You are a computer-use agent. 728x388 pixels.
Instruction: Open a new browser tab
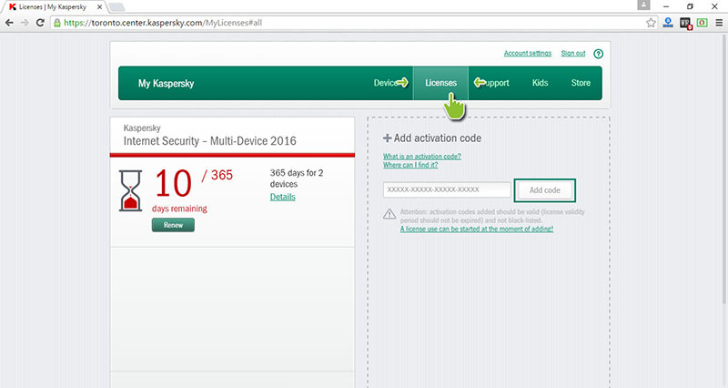click(116, 7)
